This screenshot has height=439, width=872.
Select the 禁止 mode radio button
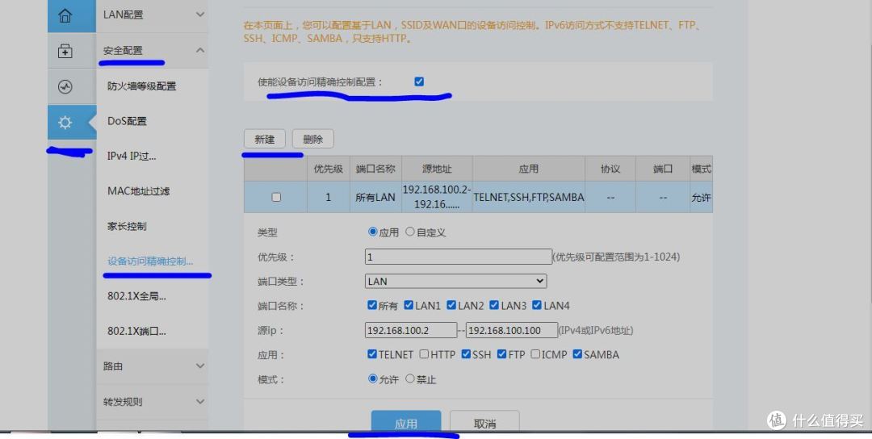410,378
